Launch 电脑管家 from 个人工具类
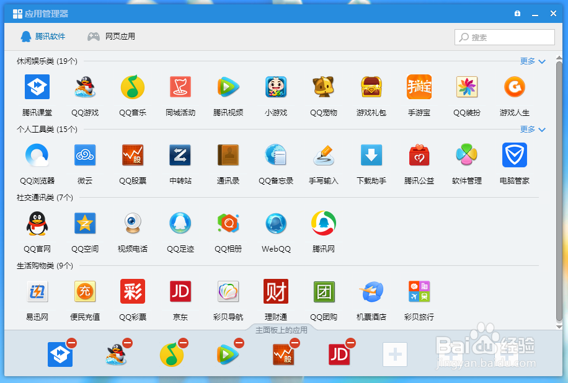 [x=515, y=155]
